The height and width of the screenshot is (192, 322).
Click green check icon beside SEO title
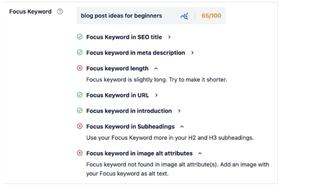pos(80,37)
